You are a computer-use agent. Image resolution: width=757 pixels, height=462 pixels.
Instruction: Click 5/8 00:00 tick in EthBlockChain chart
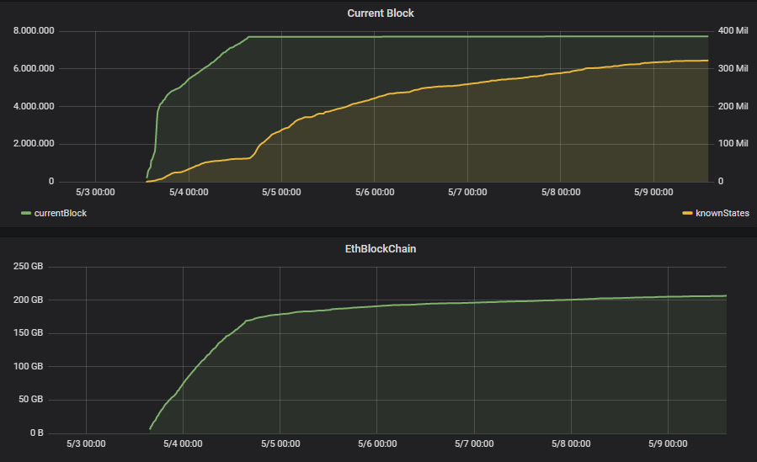571,444
